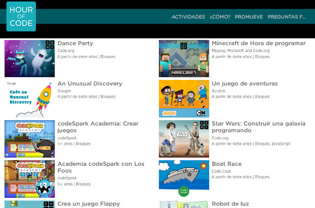315x208 pixels.
Task: Click the Google author text under Unusual Discovery
Action: (x=64, y=91)
